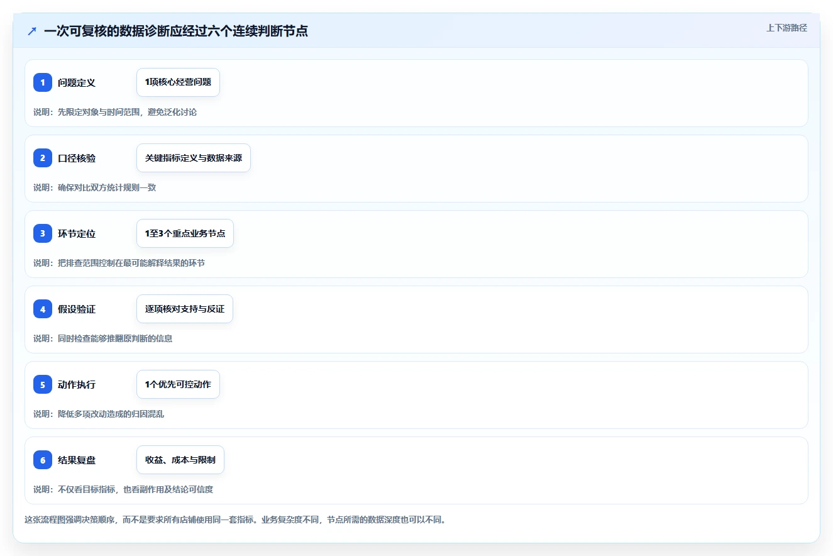Click the 关键指标定义与数据来源 chip
This screenshot has width=833, height=556.
(194, 158)
